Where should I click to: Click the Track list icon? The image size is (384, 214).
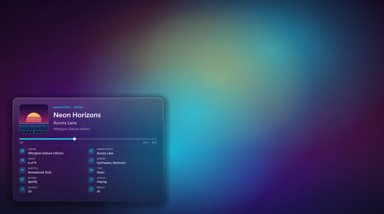pyautogui.click(x=22, y=161)
